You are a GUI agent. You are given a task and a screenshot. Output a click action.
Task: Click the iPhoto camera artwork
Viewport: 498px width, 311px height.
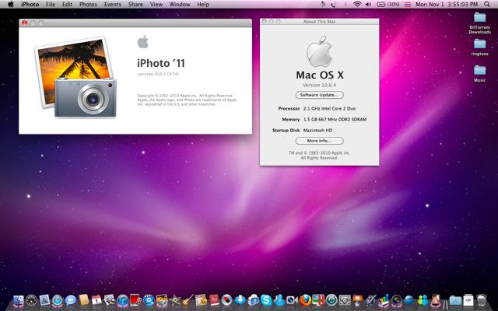coord(75,77)
